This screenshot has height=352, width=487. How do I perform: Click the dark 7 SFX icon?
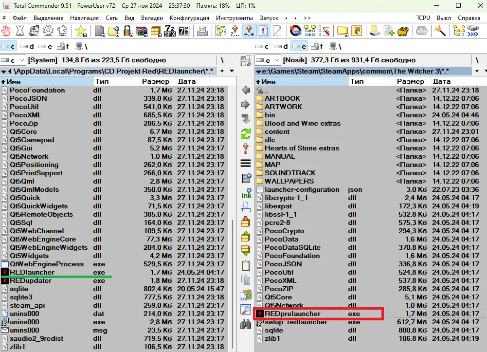pyautogui.click(x=183, y=31)
